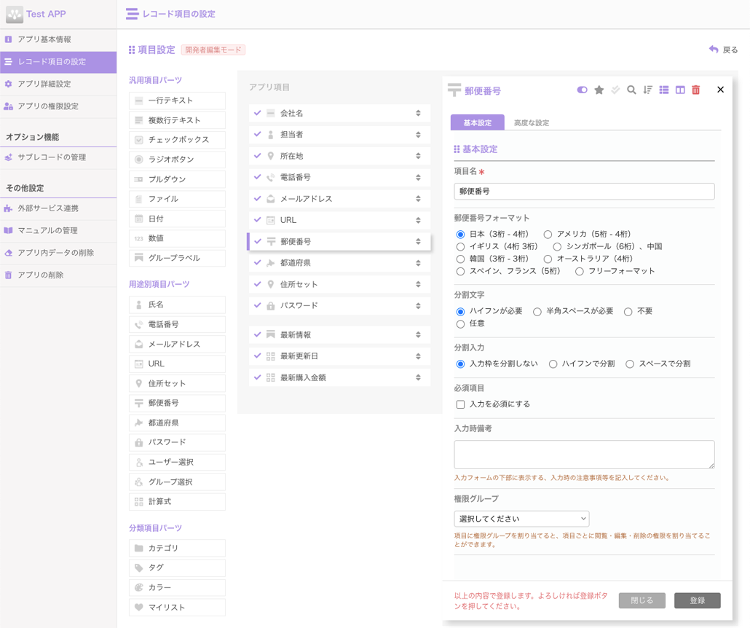Open アプリの削除 sidebar link
This screenshot has height=628, width=750.
pyautogui.click(x=58, y=275)
